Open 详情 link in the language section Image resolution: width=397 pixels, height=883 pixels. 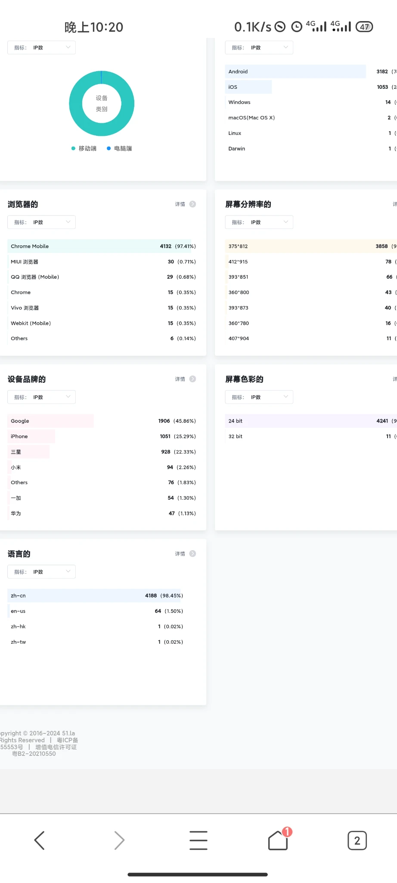tap(180, 554)
